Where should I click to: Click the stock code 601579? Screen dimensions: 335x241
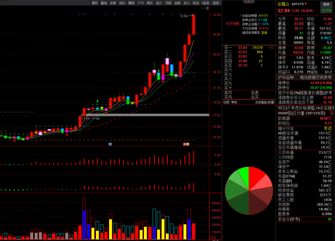(297, 4)
